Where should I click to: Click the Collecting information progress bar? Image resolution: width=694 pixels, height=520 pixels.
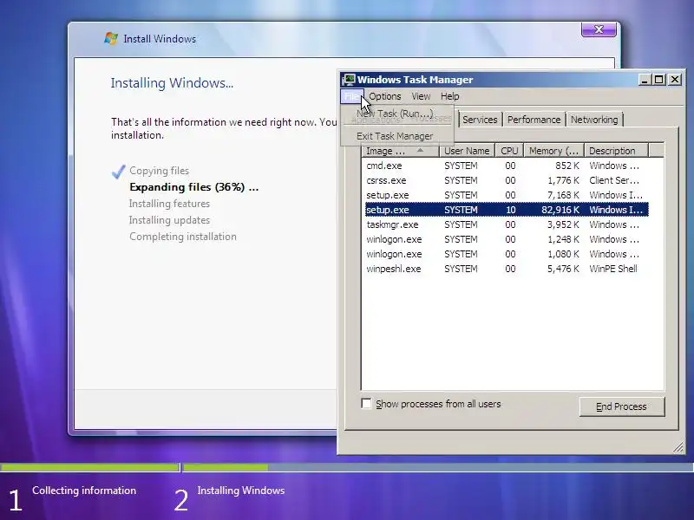coord(89,467)
